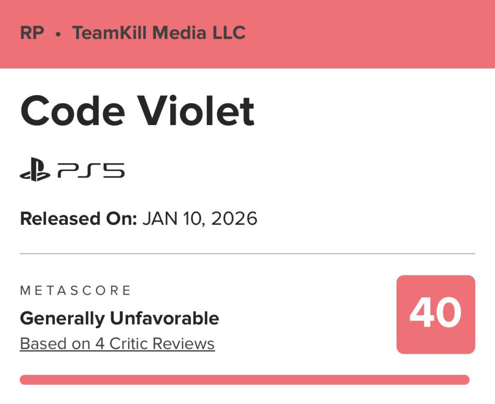Click the PS5 platform wordmark

[x=91, y=171]
